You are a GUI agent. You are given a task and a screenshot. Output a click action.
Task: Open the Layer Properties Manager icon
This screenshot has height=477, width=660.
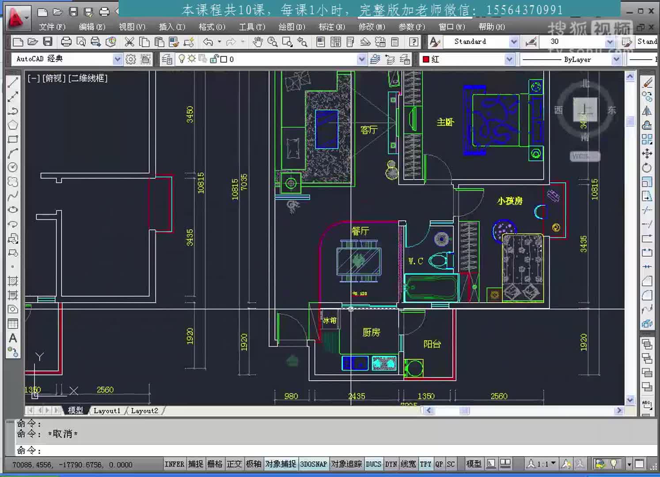167,59
